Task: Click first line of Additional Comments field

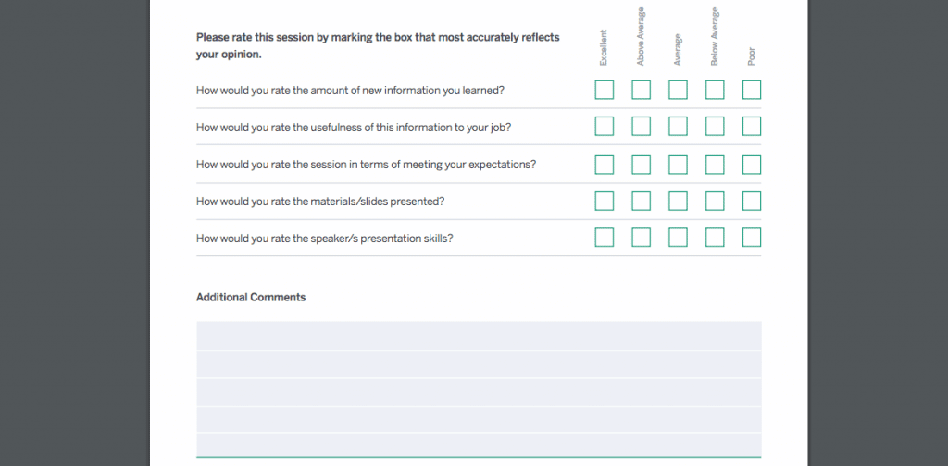Action: click(479, 336)
